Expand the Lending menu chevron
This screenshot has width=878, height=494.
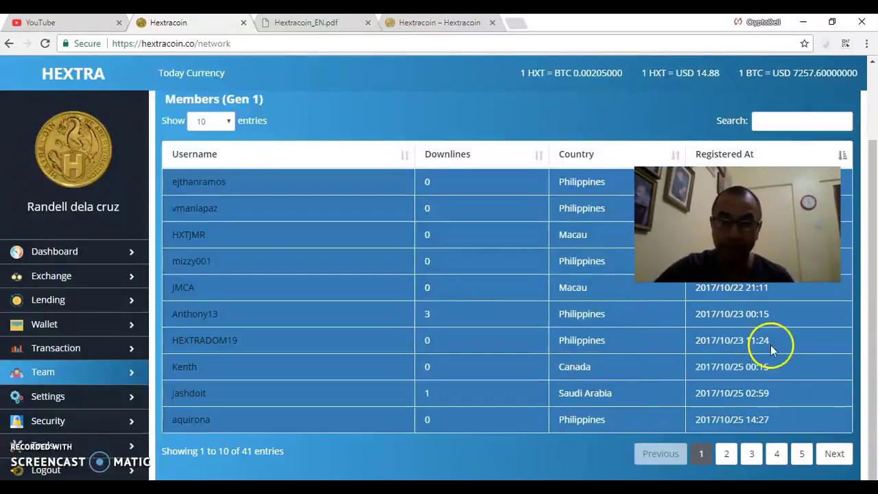tap(131, 300)
